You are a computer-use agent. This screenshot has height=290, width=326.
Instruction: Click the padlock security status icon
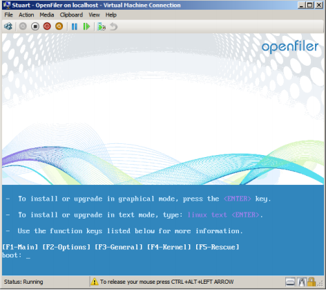[311, 282]
